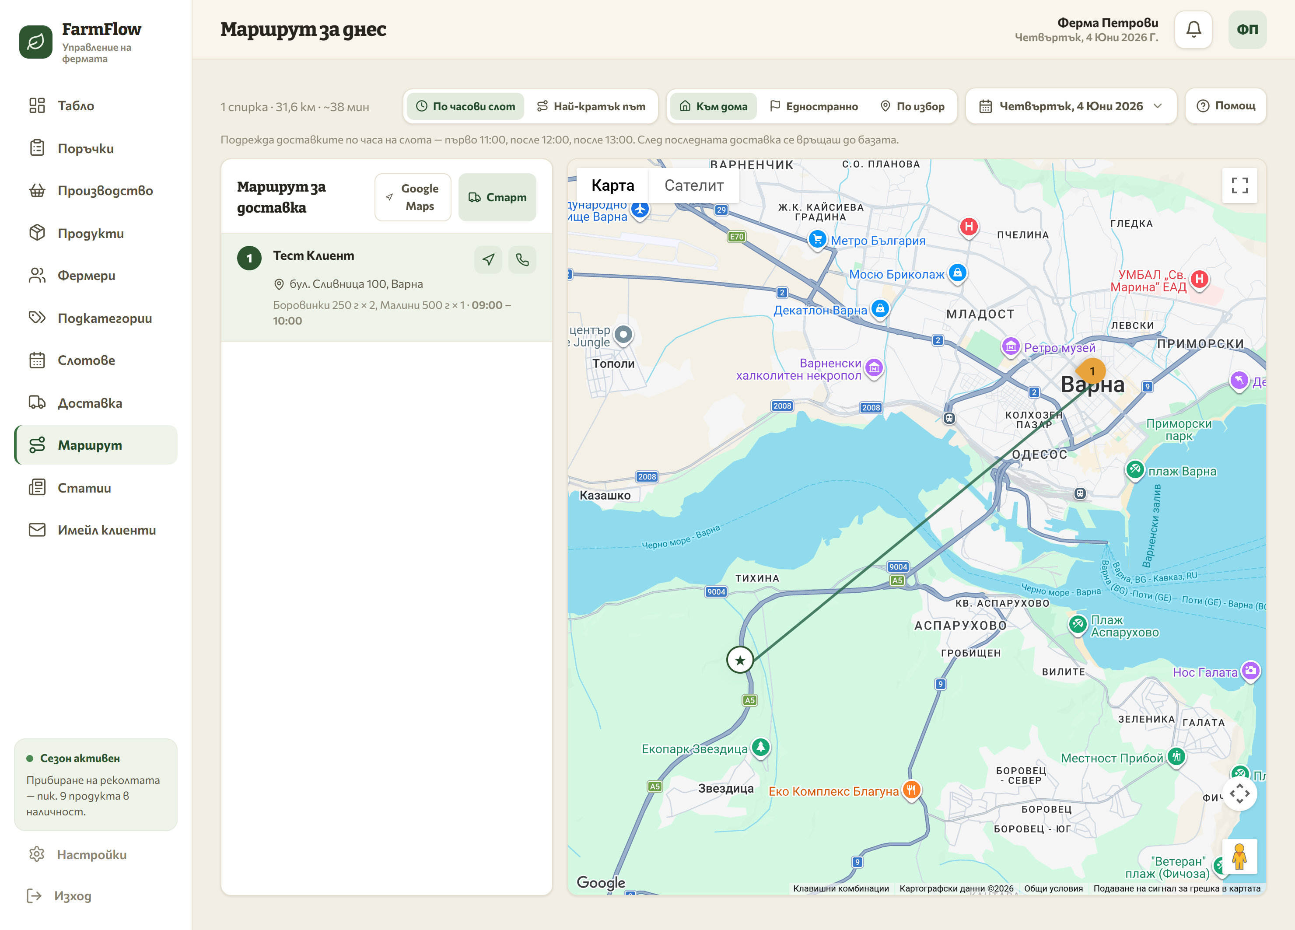Open Настройки settings

point(96,855)
